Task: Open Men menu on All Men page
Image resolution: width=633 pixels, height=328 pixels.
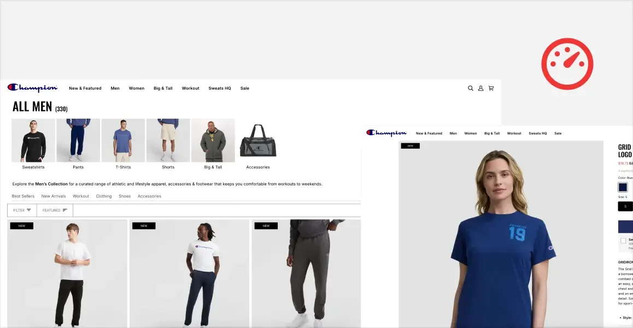Action: (115, 88)
